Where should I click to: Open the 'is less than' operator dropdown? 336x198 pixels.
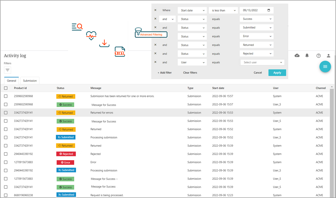point(223,10)
